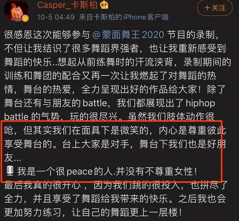The width and height of the screenshot is (239, 221).
Task: Click the plus sign in 关注 button
Action: click(x=207, y=8)
